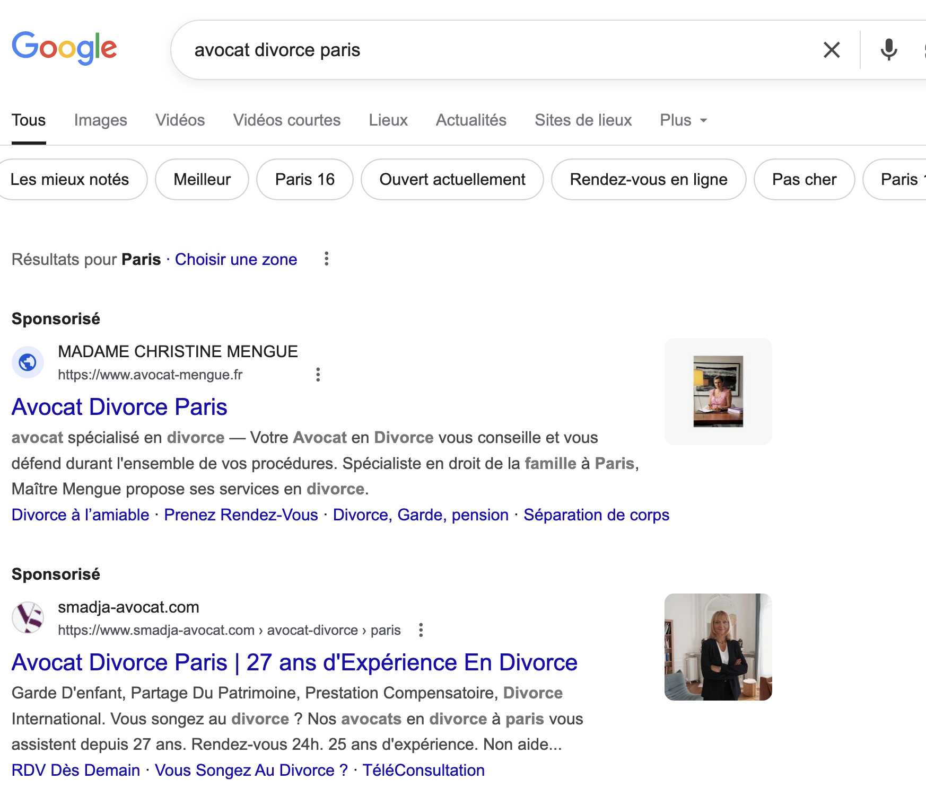Switch to the Images tab
Image resolution: width=926 pixels, height=797 pixels.
[x=101, y=120]
